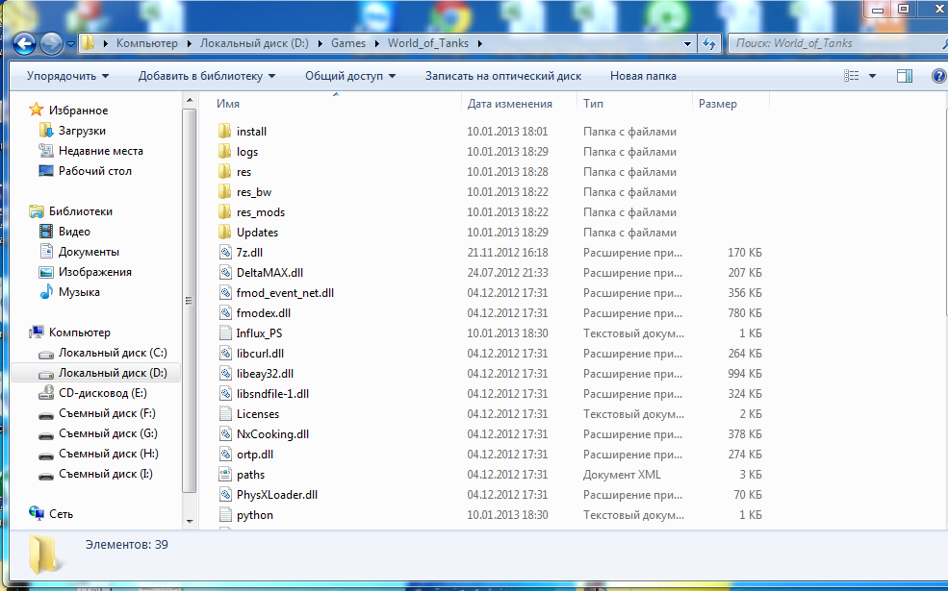The image size is (948, 591).
Task: Click the World_of_Tanks search field
Action: click(837, 43)
